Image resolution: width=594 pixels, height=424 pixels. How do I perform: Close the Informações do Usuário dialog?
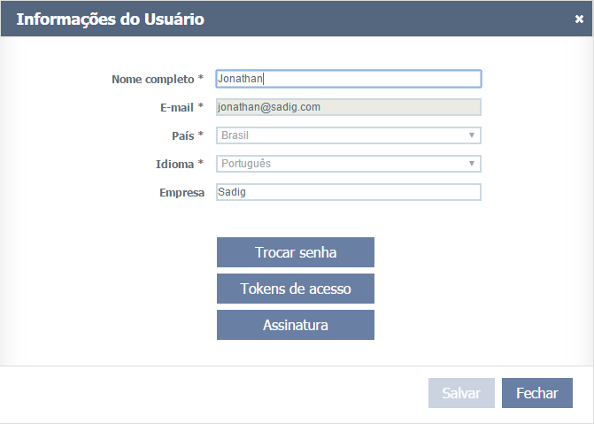point(579,19)
